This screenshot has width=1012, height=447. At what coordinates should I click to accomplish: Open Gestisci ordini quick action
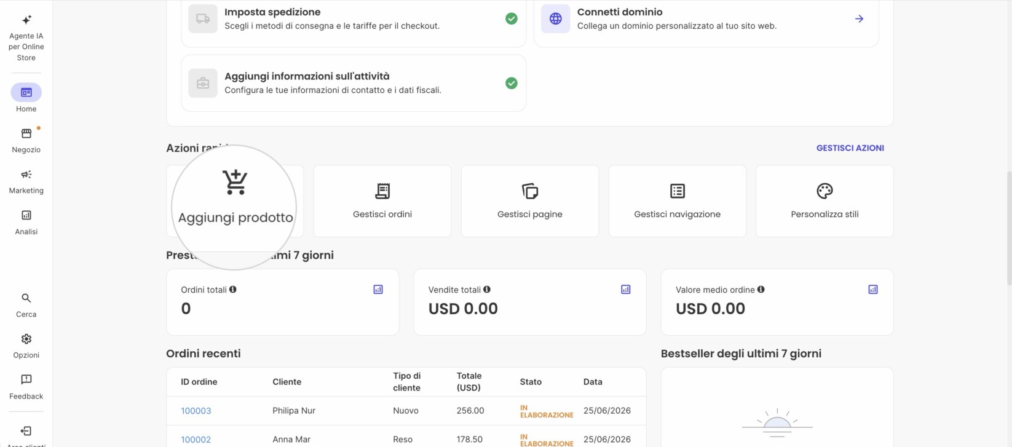click(x=382, y=201)
